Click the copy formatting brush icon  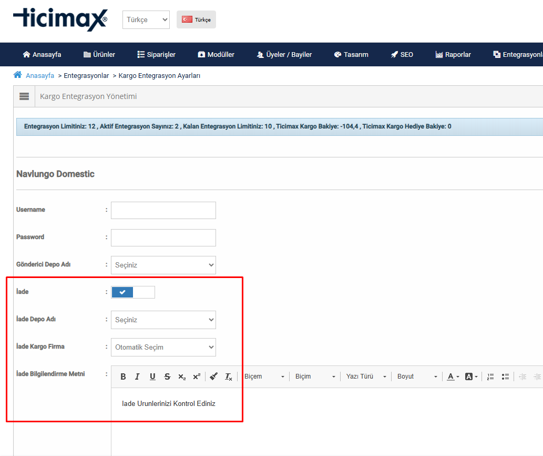tap(213, 376)
